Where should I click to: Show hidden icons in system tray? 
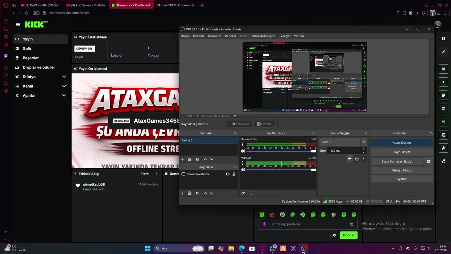(x=393, y=248)
